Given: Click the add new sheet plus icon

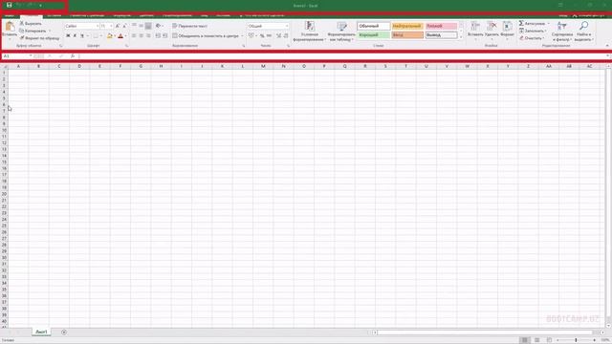Looking at the screenshot, I should tap(64, 332).
